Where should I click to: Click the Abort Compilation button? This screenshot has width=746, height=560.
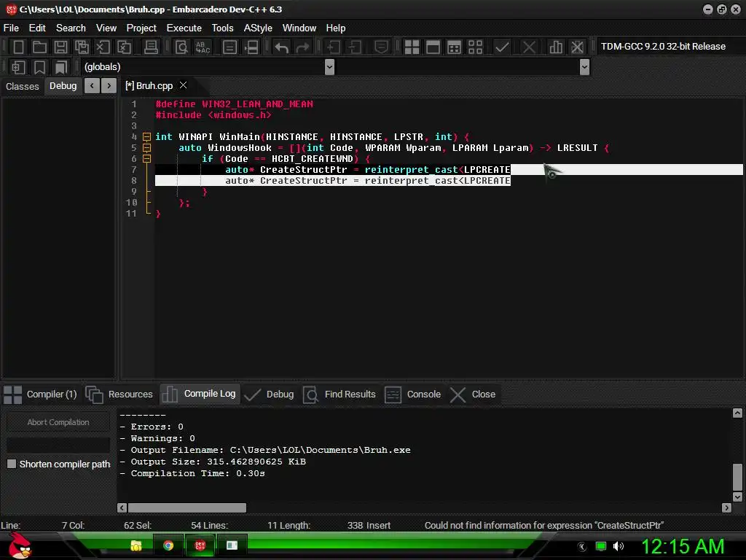tap(58, 422)
